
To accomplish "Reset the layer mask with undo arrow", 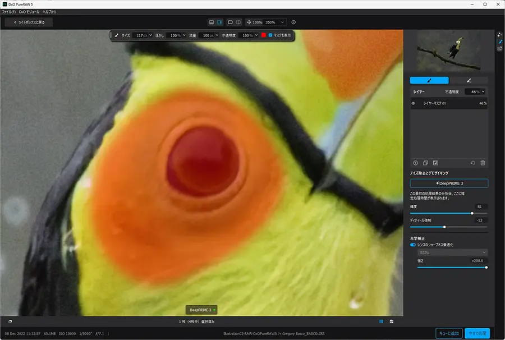I will (473, 163).
